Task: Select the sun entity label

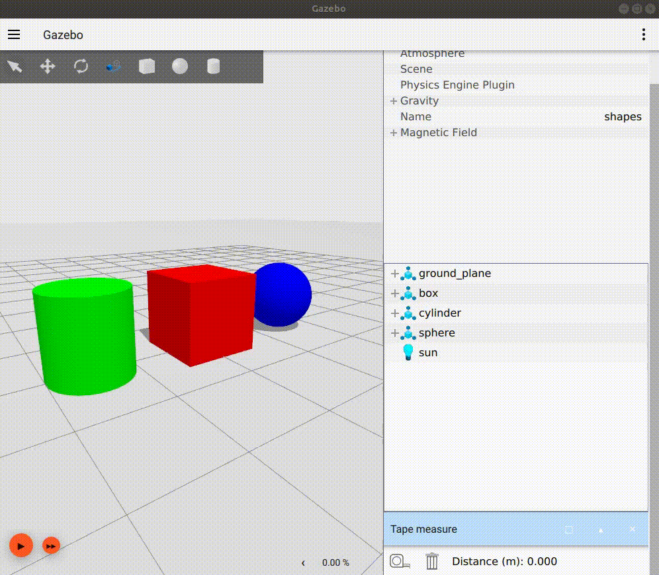Action: (428, 352)
